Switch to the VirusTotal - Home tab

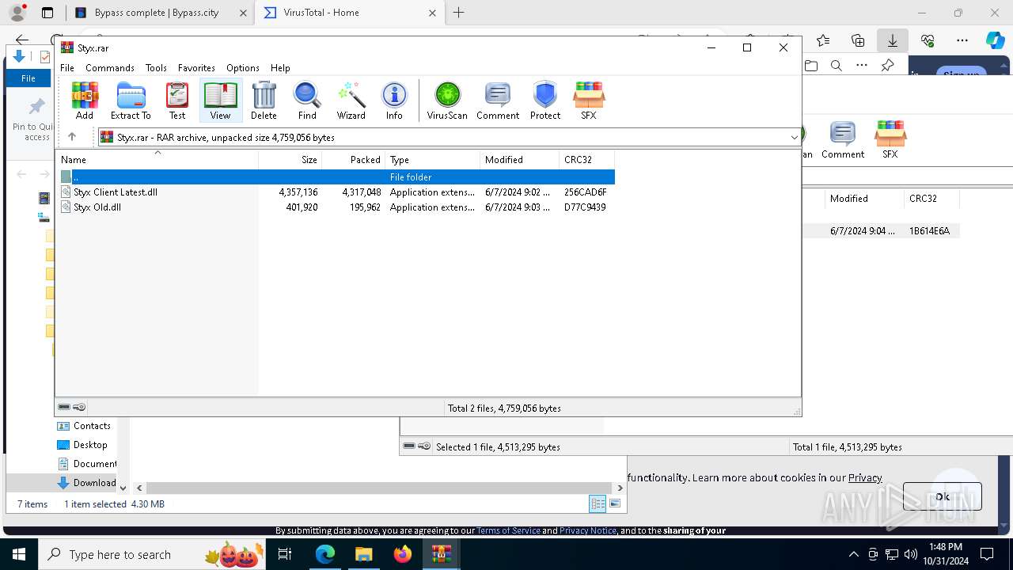point(349,13)
